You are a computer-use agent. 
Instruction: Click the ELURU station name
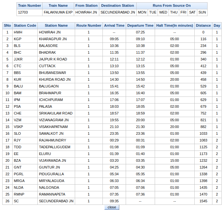[x=45, y=154]
